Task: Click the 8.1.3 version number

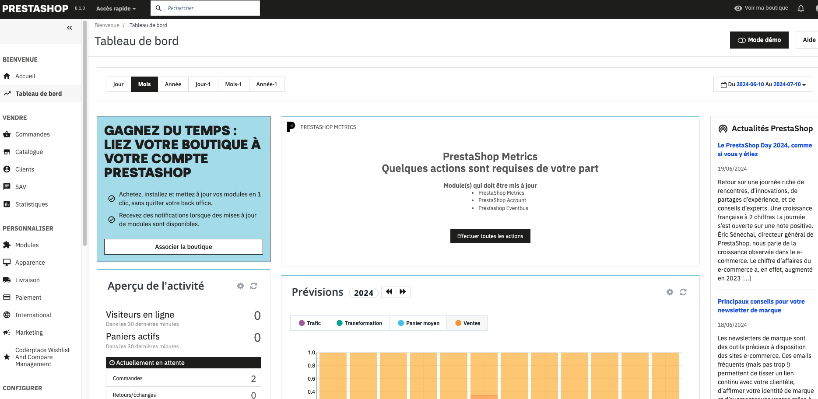Action: coord(80,8)
